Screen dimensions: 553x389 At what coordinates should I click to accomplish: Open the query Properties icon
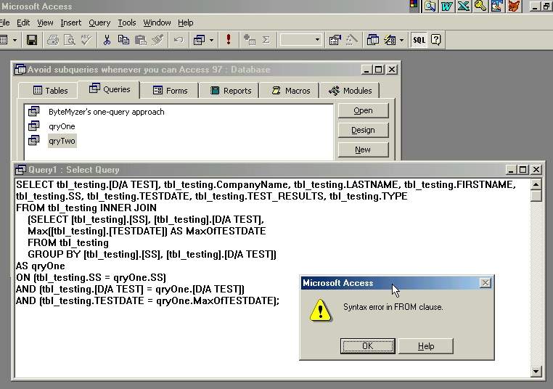(335, 40)
